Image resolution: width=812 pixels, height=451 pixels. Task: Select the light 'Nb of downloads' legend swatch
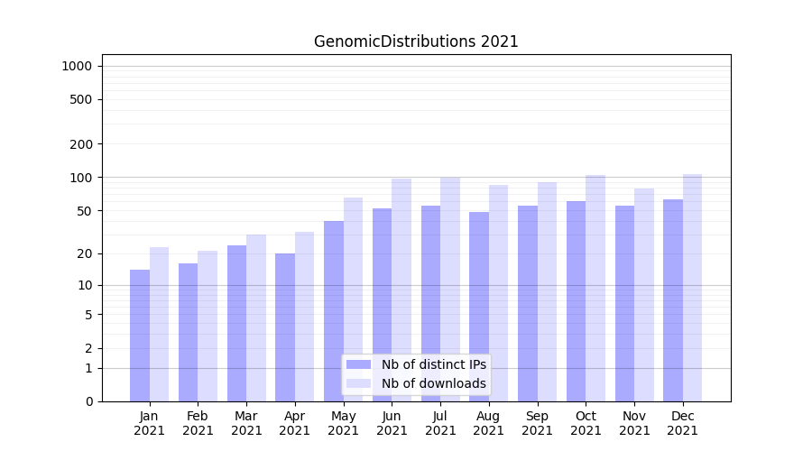tap(358, 383)
